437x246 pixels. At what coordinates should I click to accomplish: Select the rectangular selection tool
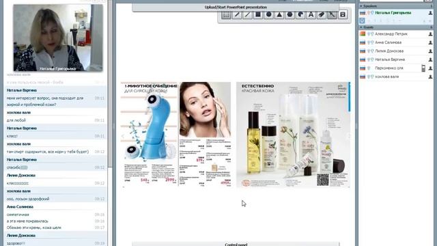pyautogui.click(x=226, y=14)
